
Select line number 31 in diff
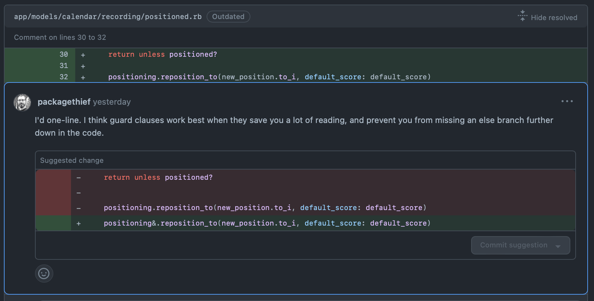coord(64,66)
